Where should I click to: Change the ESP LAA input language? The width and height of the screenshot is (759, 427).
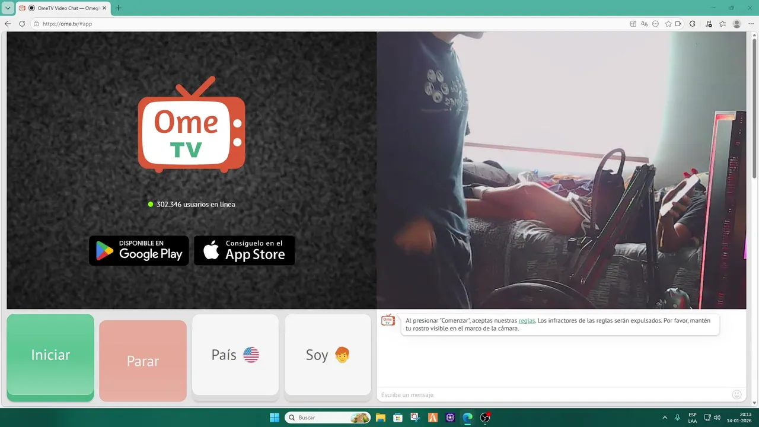[693, 418]
